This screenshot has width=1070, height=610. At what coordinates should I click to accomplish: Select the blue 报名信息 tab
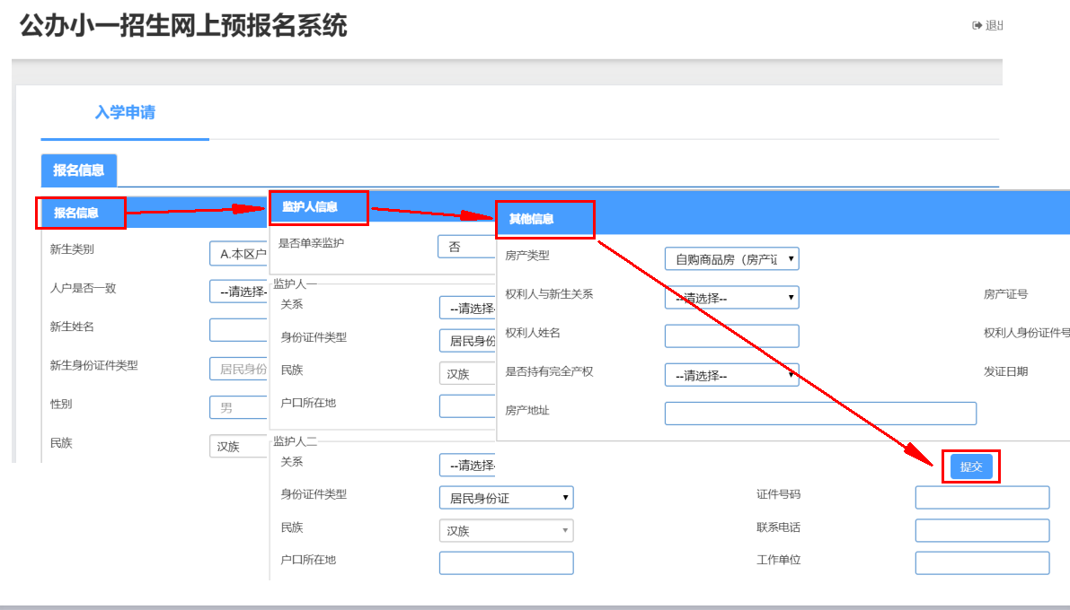(79, 170)
